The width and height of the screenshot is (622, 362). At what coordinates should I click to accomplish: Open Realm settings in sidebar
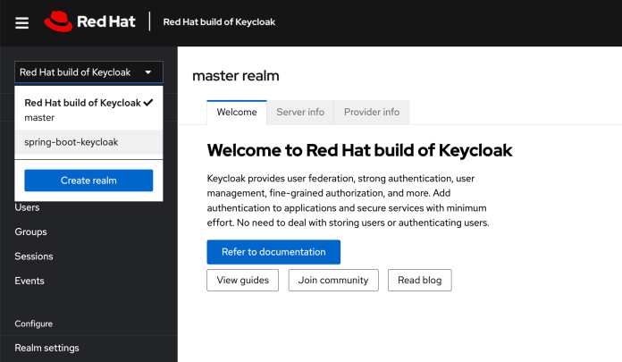[46, 348]
